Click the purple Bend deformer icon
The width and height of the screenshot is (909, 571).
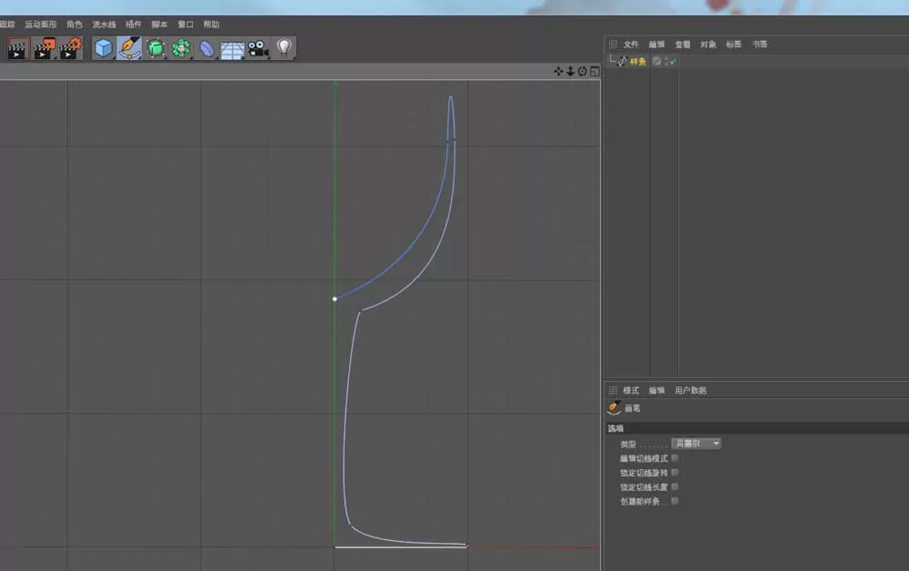(x=206, y=49)
